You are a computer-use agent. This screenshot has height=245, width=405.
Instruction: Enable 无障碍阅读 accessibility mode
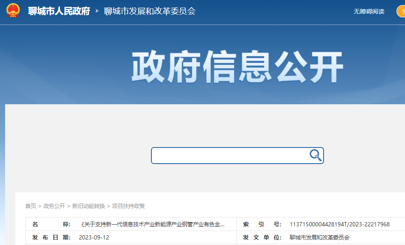click(369, 11)
